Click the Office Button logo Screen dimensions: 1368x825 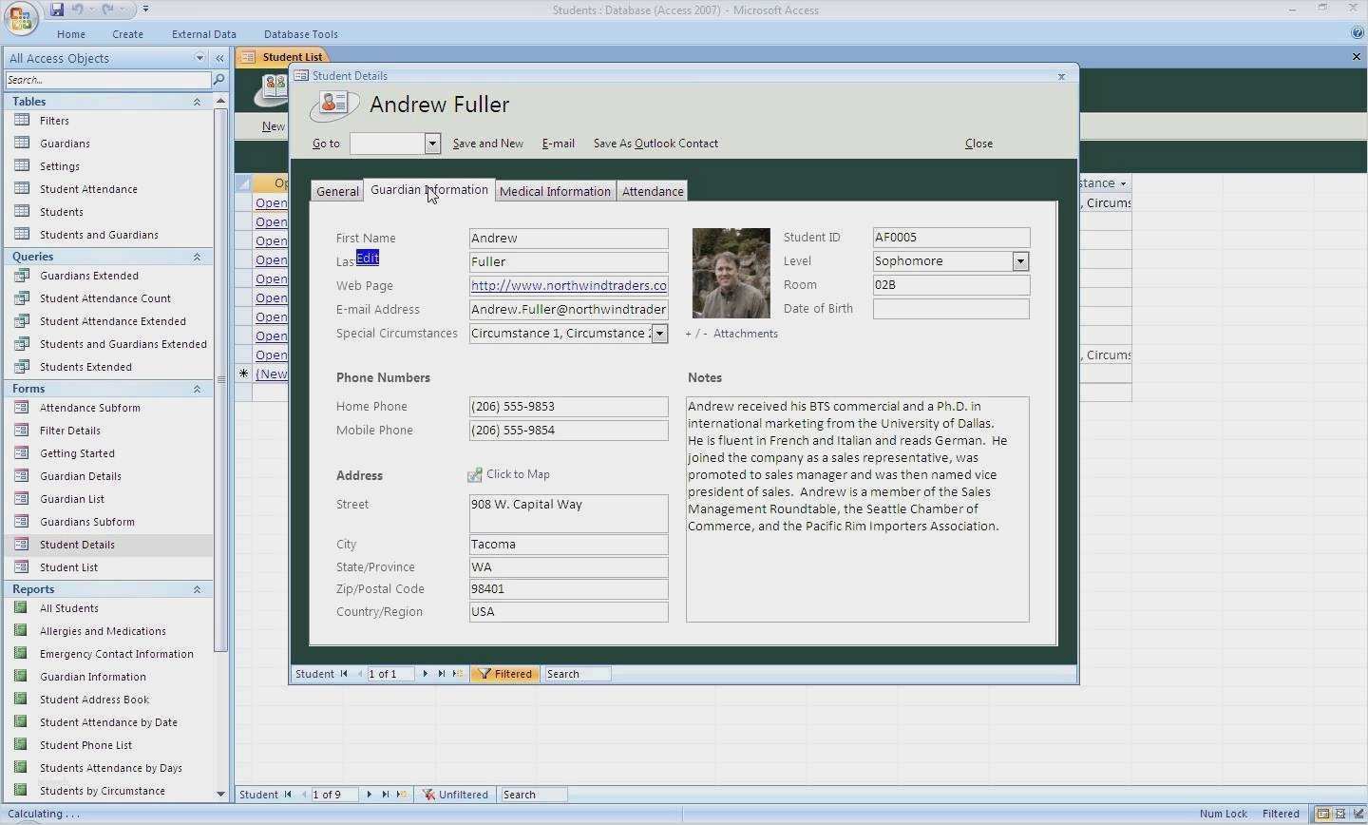coord(20,18)
